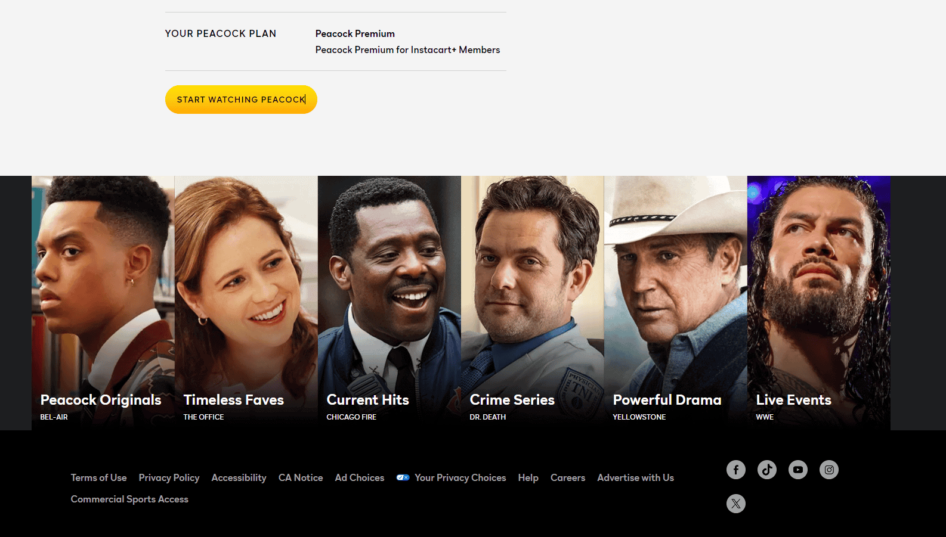
Task: Open the Timeless Faves The Office tile
Action: [246, 303]
